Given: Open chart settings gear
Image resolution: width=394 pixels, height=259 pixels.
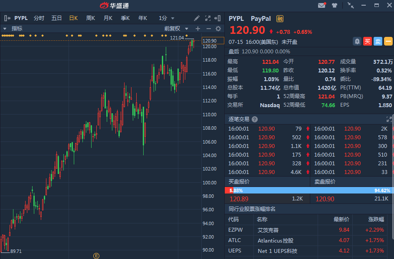Looking at the screenshot, I should (x=218, y=29).
